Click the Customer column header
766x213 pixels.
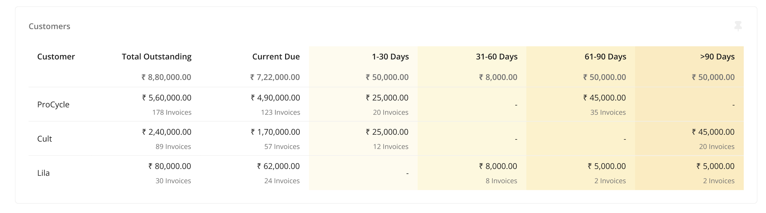(56, 57)
